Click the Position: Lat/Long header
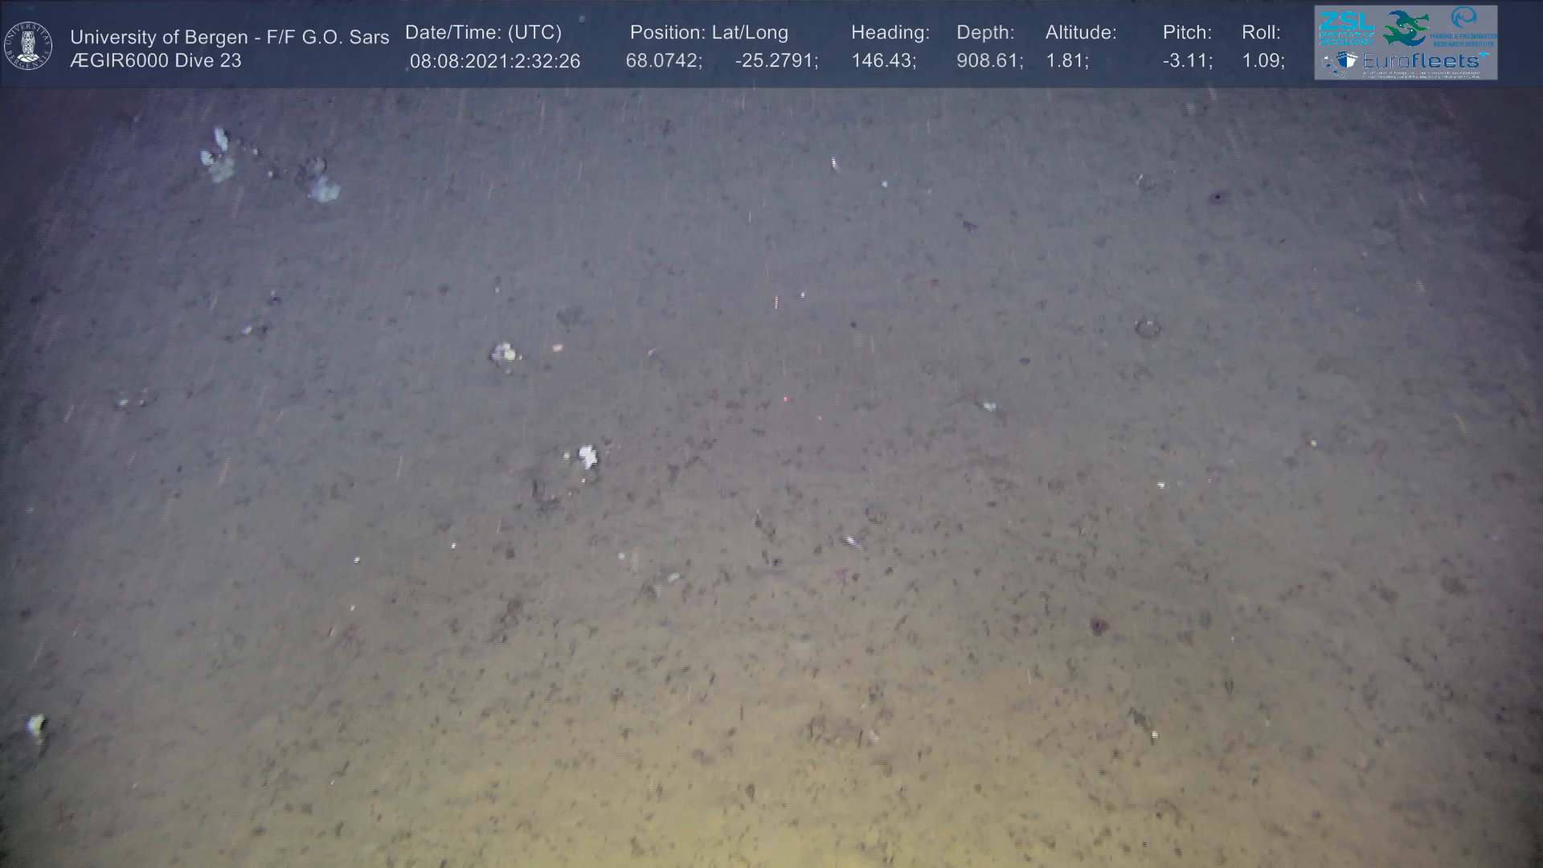The height and width of the screenshot is (868, 1543). click(708, 33)
